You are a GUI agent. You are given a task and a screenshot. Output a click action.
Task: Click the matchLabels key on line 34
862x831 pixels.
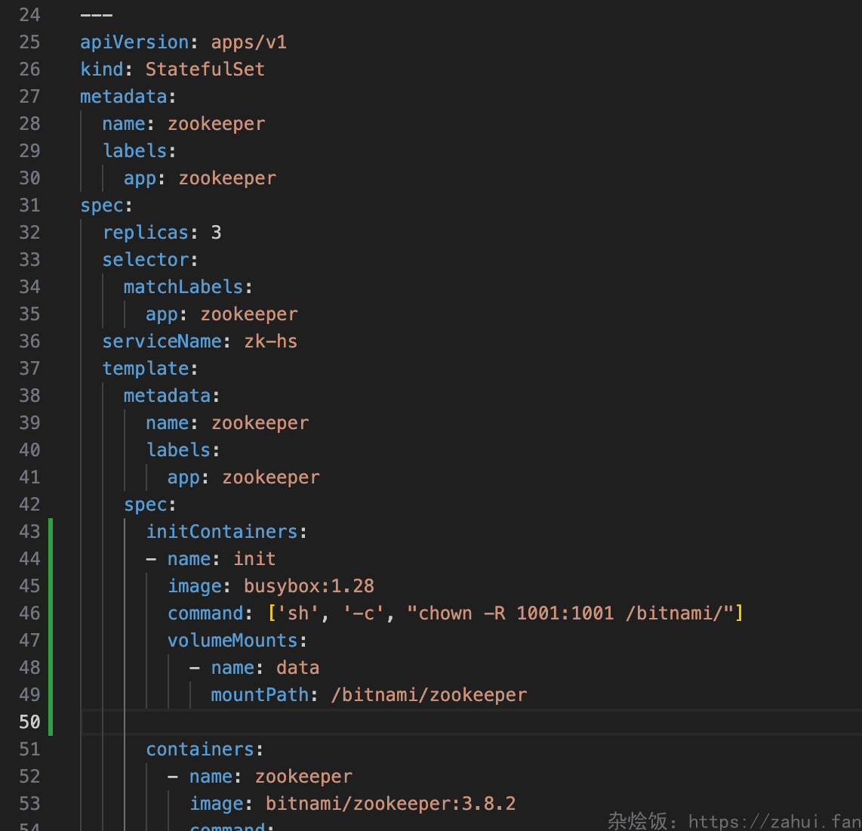(x=183, y=286)
